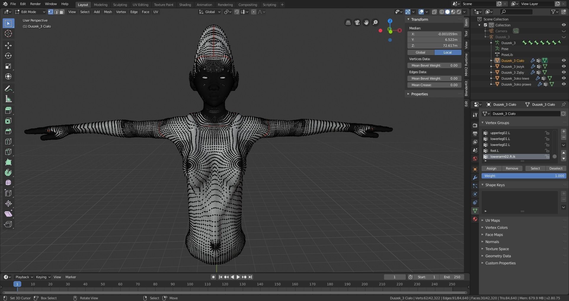Switch to face select mode
Screen dimensions: 569x301
click(62, 12)
